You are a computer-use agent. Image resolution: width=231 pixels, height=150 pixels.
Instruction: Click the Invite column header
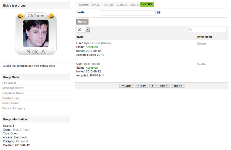pyautogui.click(x=80, y=37)
